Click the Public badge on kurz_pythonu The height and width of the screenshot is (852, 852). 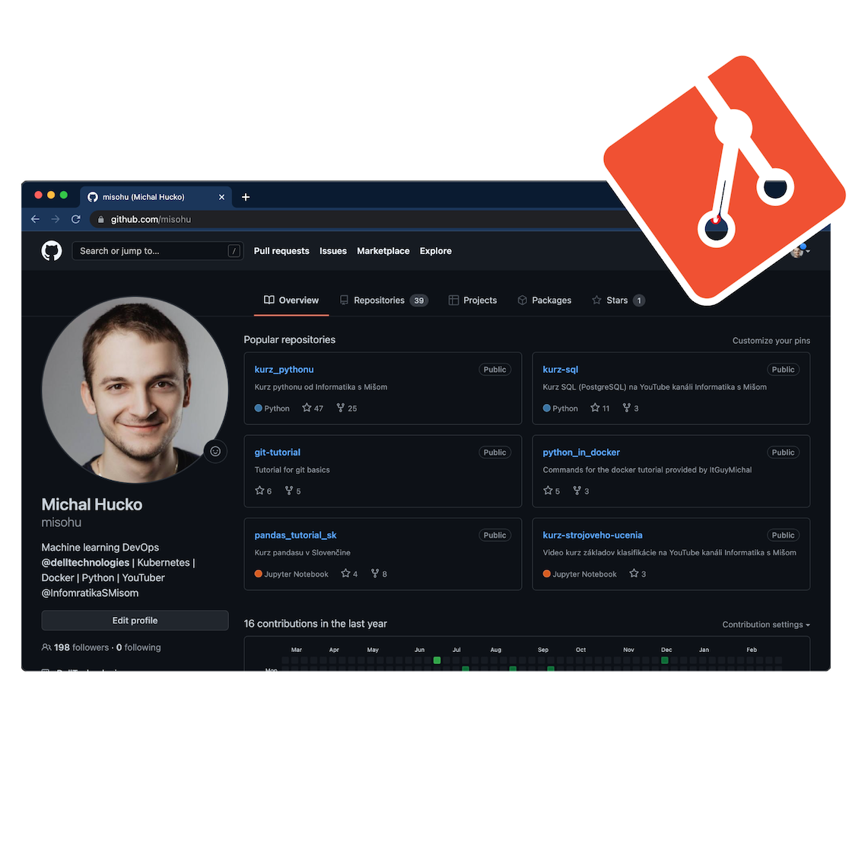coord(495,370)
